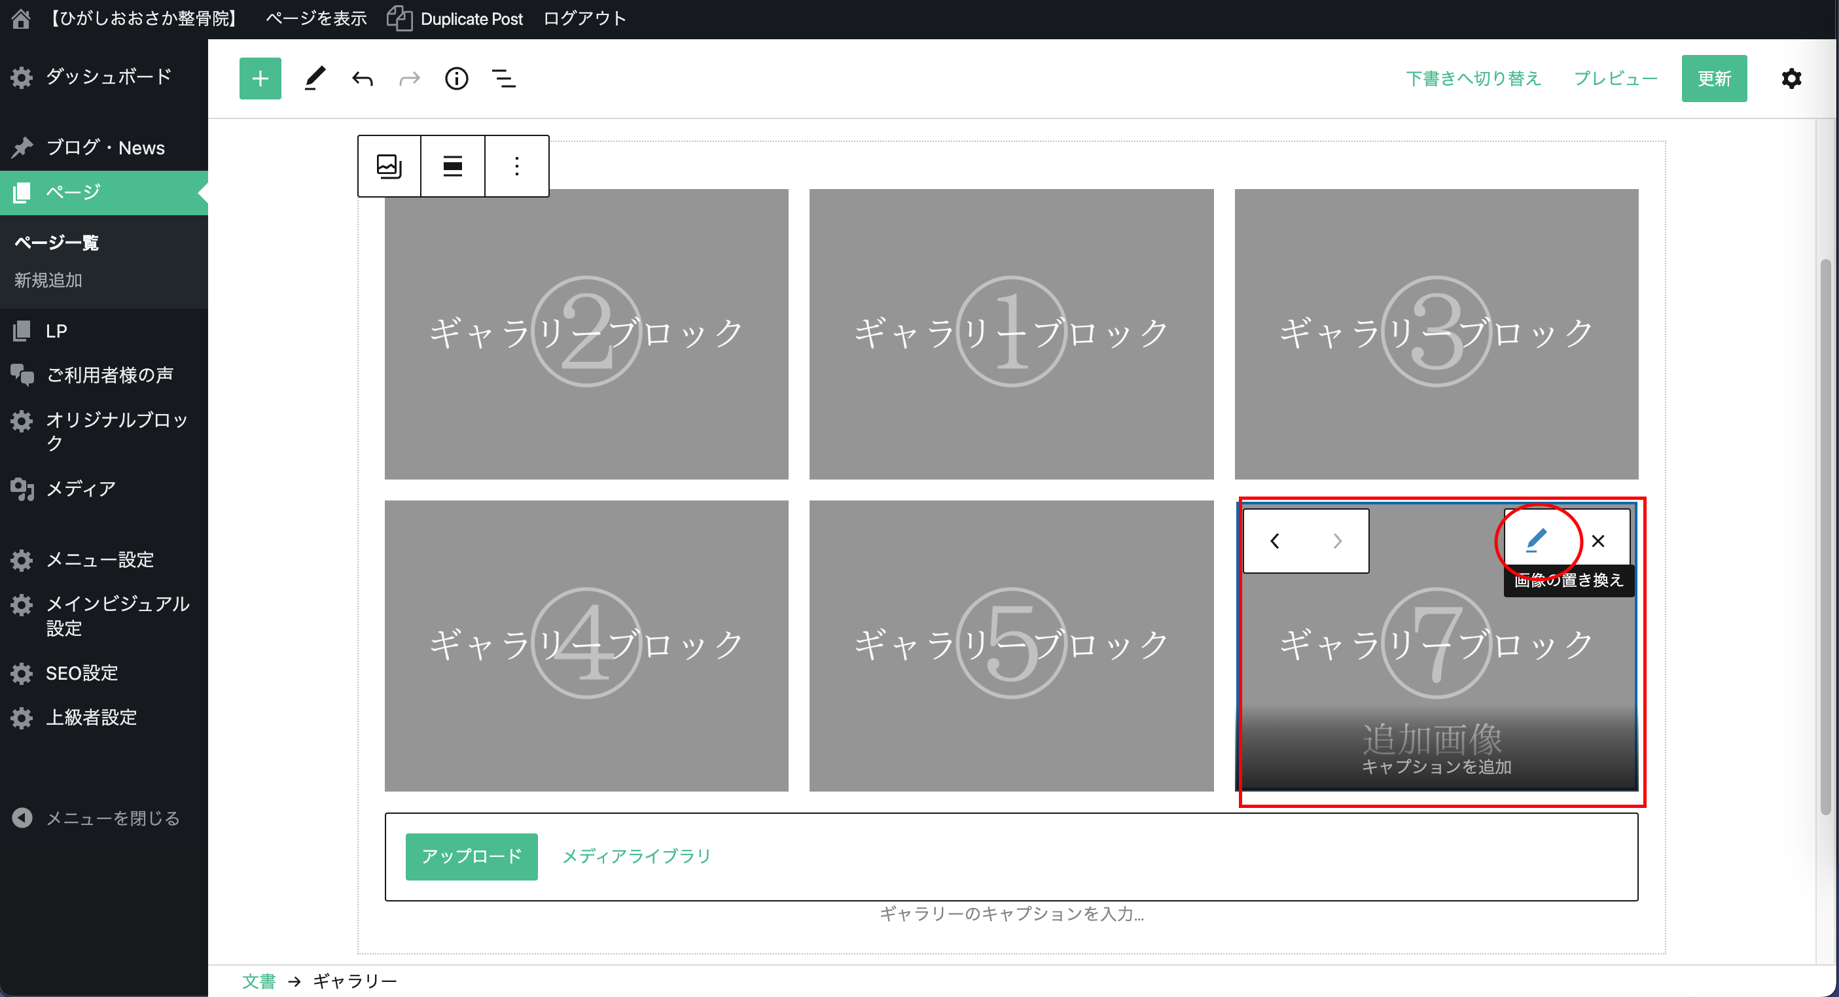Click the アップロード button
Viewport: 1839px width, 997px height.
point(471,856)
